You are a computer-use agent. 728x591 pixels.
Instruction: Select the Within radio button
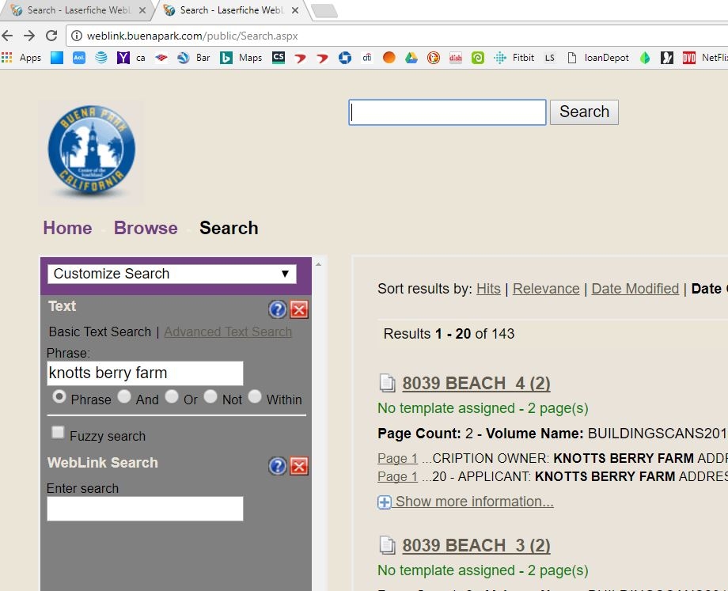255,397
